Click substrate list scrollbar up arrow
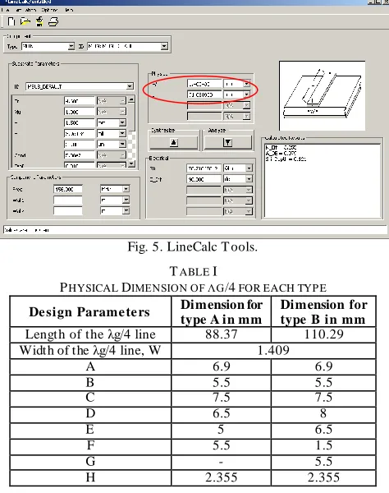Screen dimensions: 389x493 [131, 99]
